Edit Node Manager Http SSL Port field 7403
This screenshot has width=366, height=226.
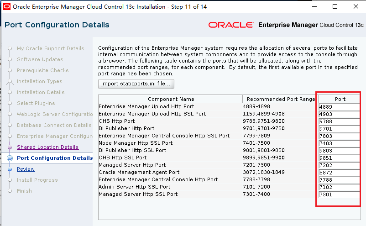click(339, 143)
